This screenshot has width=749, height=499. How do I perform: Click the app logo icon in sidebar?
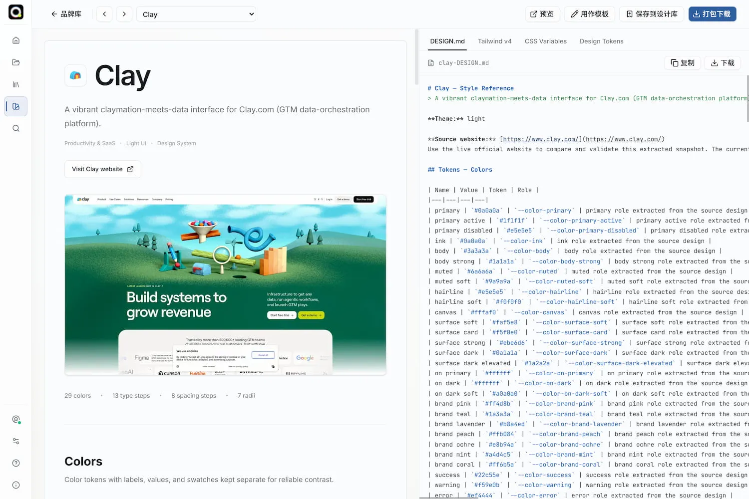point(16,12)
